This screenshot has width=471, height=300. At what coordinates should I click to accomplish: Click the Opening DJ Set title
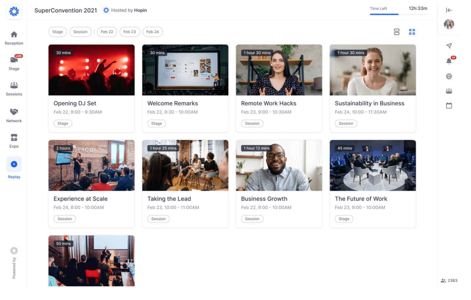75,103
